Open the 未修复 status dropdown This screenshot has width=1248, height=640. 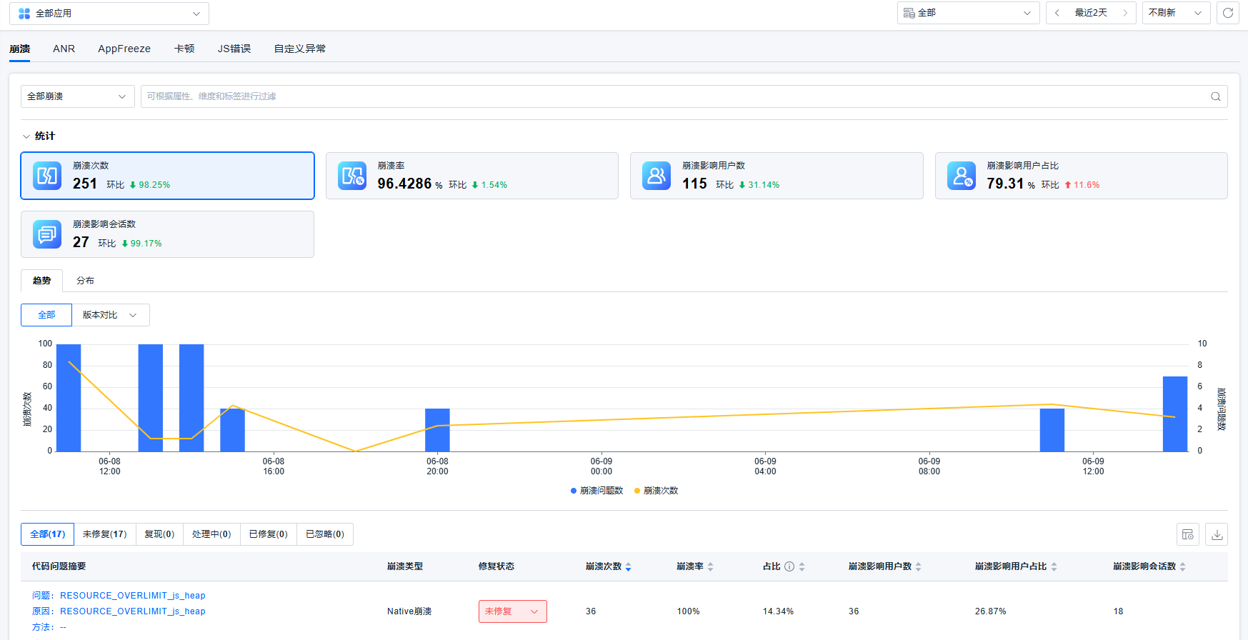513,611
